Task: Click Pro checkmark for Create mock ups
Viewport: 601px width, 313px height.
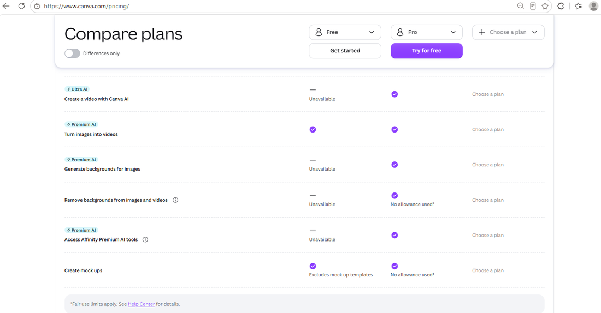Action: tap(394, 266)
